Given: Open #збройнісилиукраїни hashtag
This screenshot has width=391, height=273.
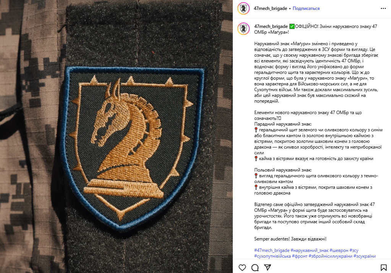Looking at the screenshot, I should coord(330,256).
